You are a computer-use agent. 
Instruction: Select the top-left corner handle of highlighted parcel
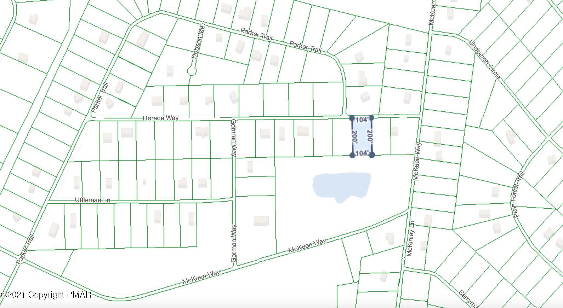coord(352,118)
